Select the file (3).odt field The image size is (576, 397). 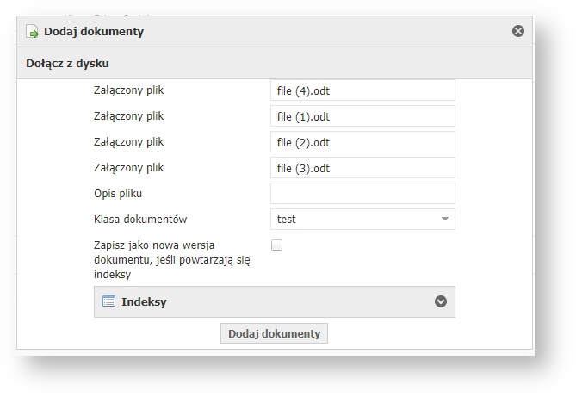[x=362, y=168]
